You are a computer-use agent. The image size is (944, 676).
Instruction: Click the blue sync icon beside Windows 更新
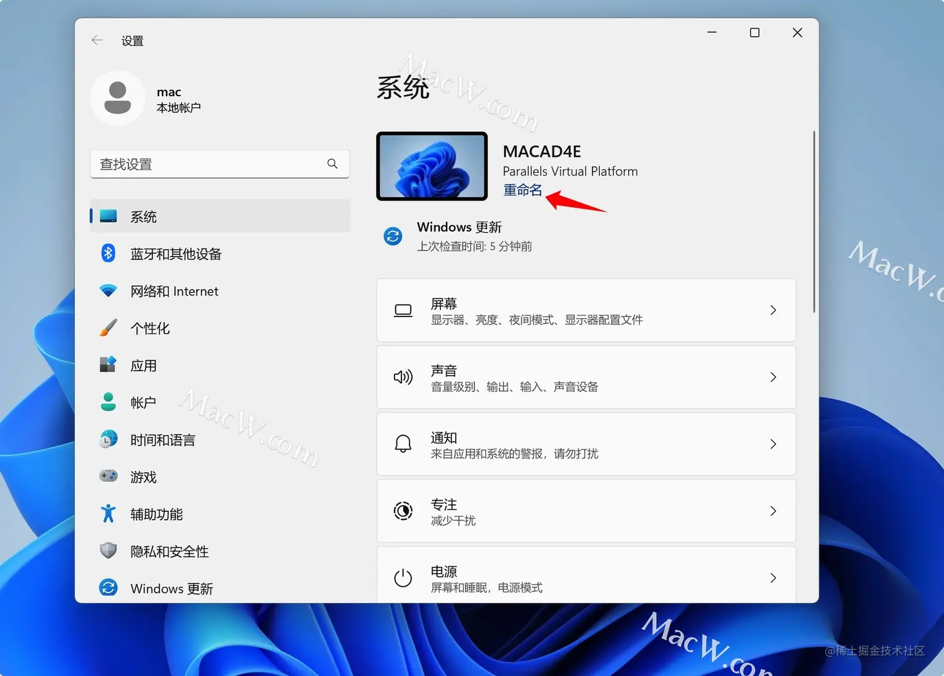click(393, 236)
